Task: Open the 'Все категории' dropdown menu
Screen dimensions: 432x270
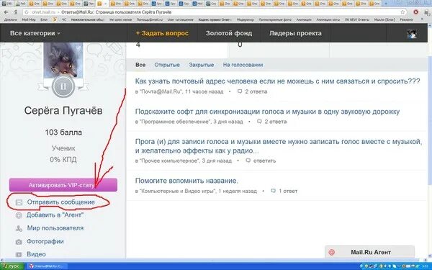Action: [35, 33]
